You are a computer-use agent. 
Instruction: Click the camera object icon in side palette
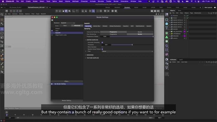coord(167,64)
